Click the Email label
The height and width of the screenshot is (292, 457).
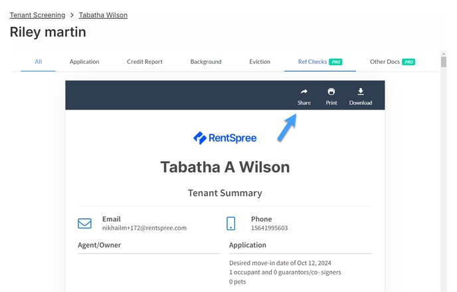click(x=112, y=219)
